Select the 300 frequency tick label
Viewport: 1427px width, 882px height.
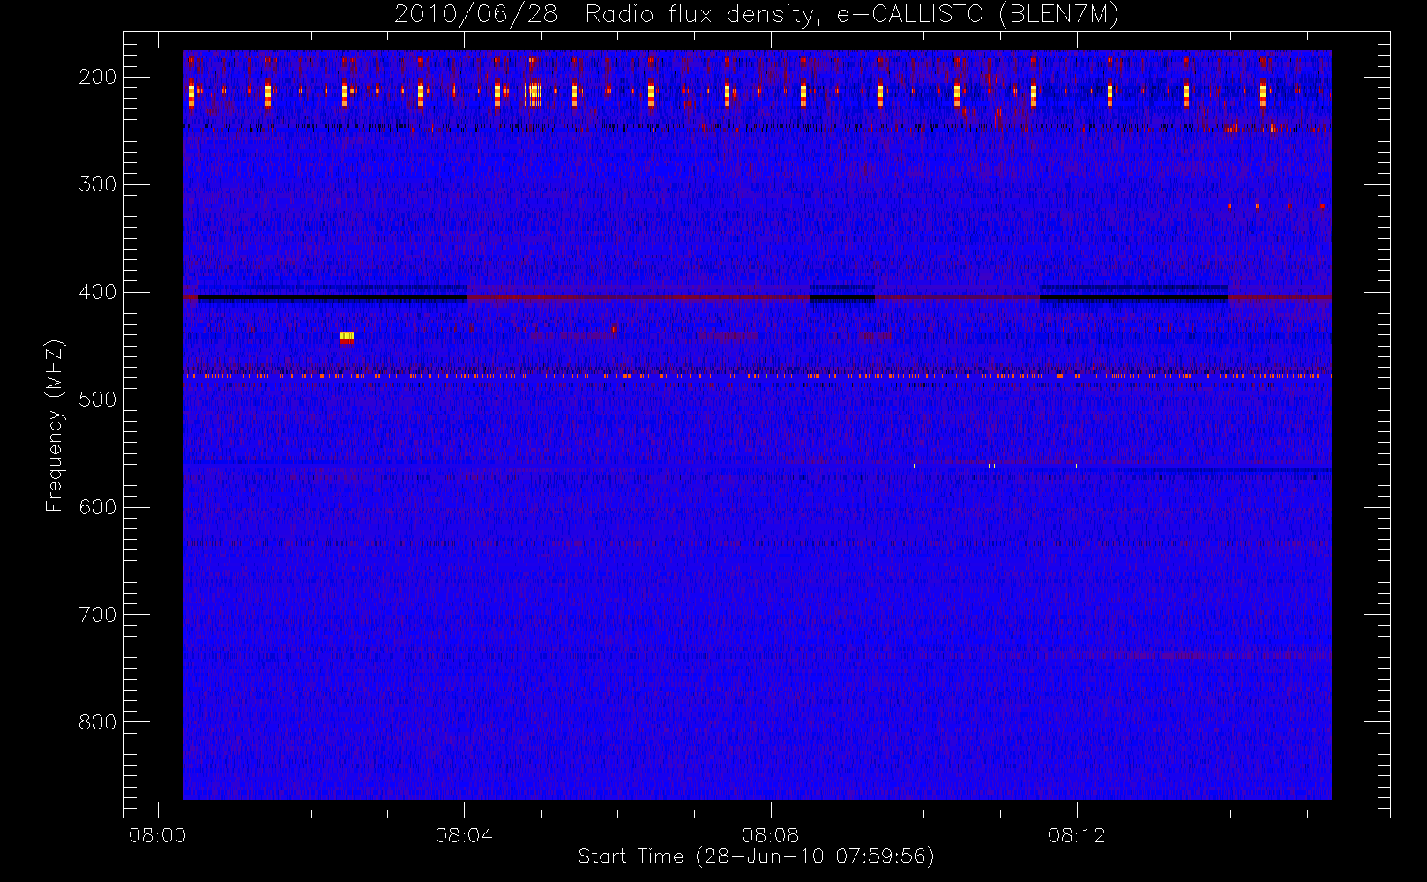tap(98, 184)
